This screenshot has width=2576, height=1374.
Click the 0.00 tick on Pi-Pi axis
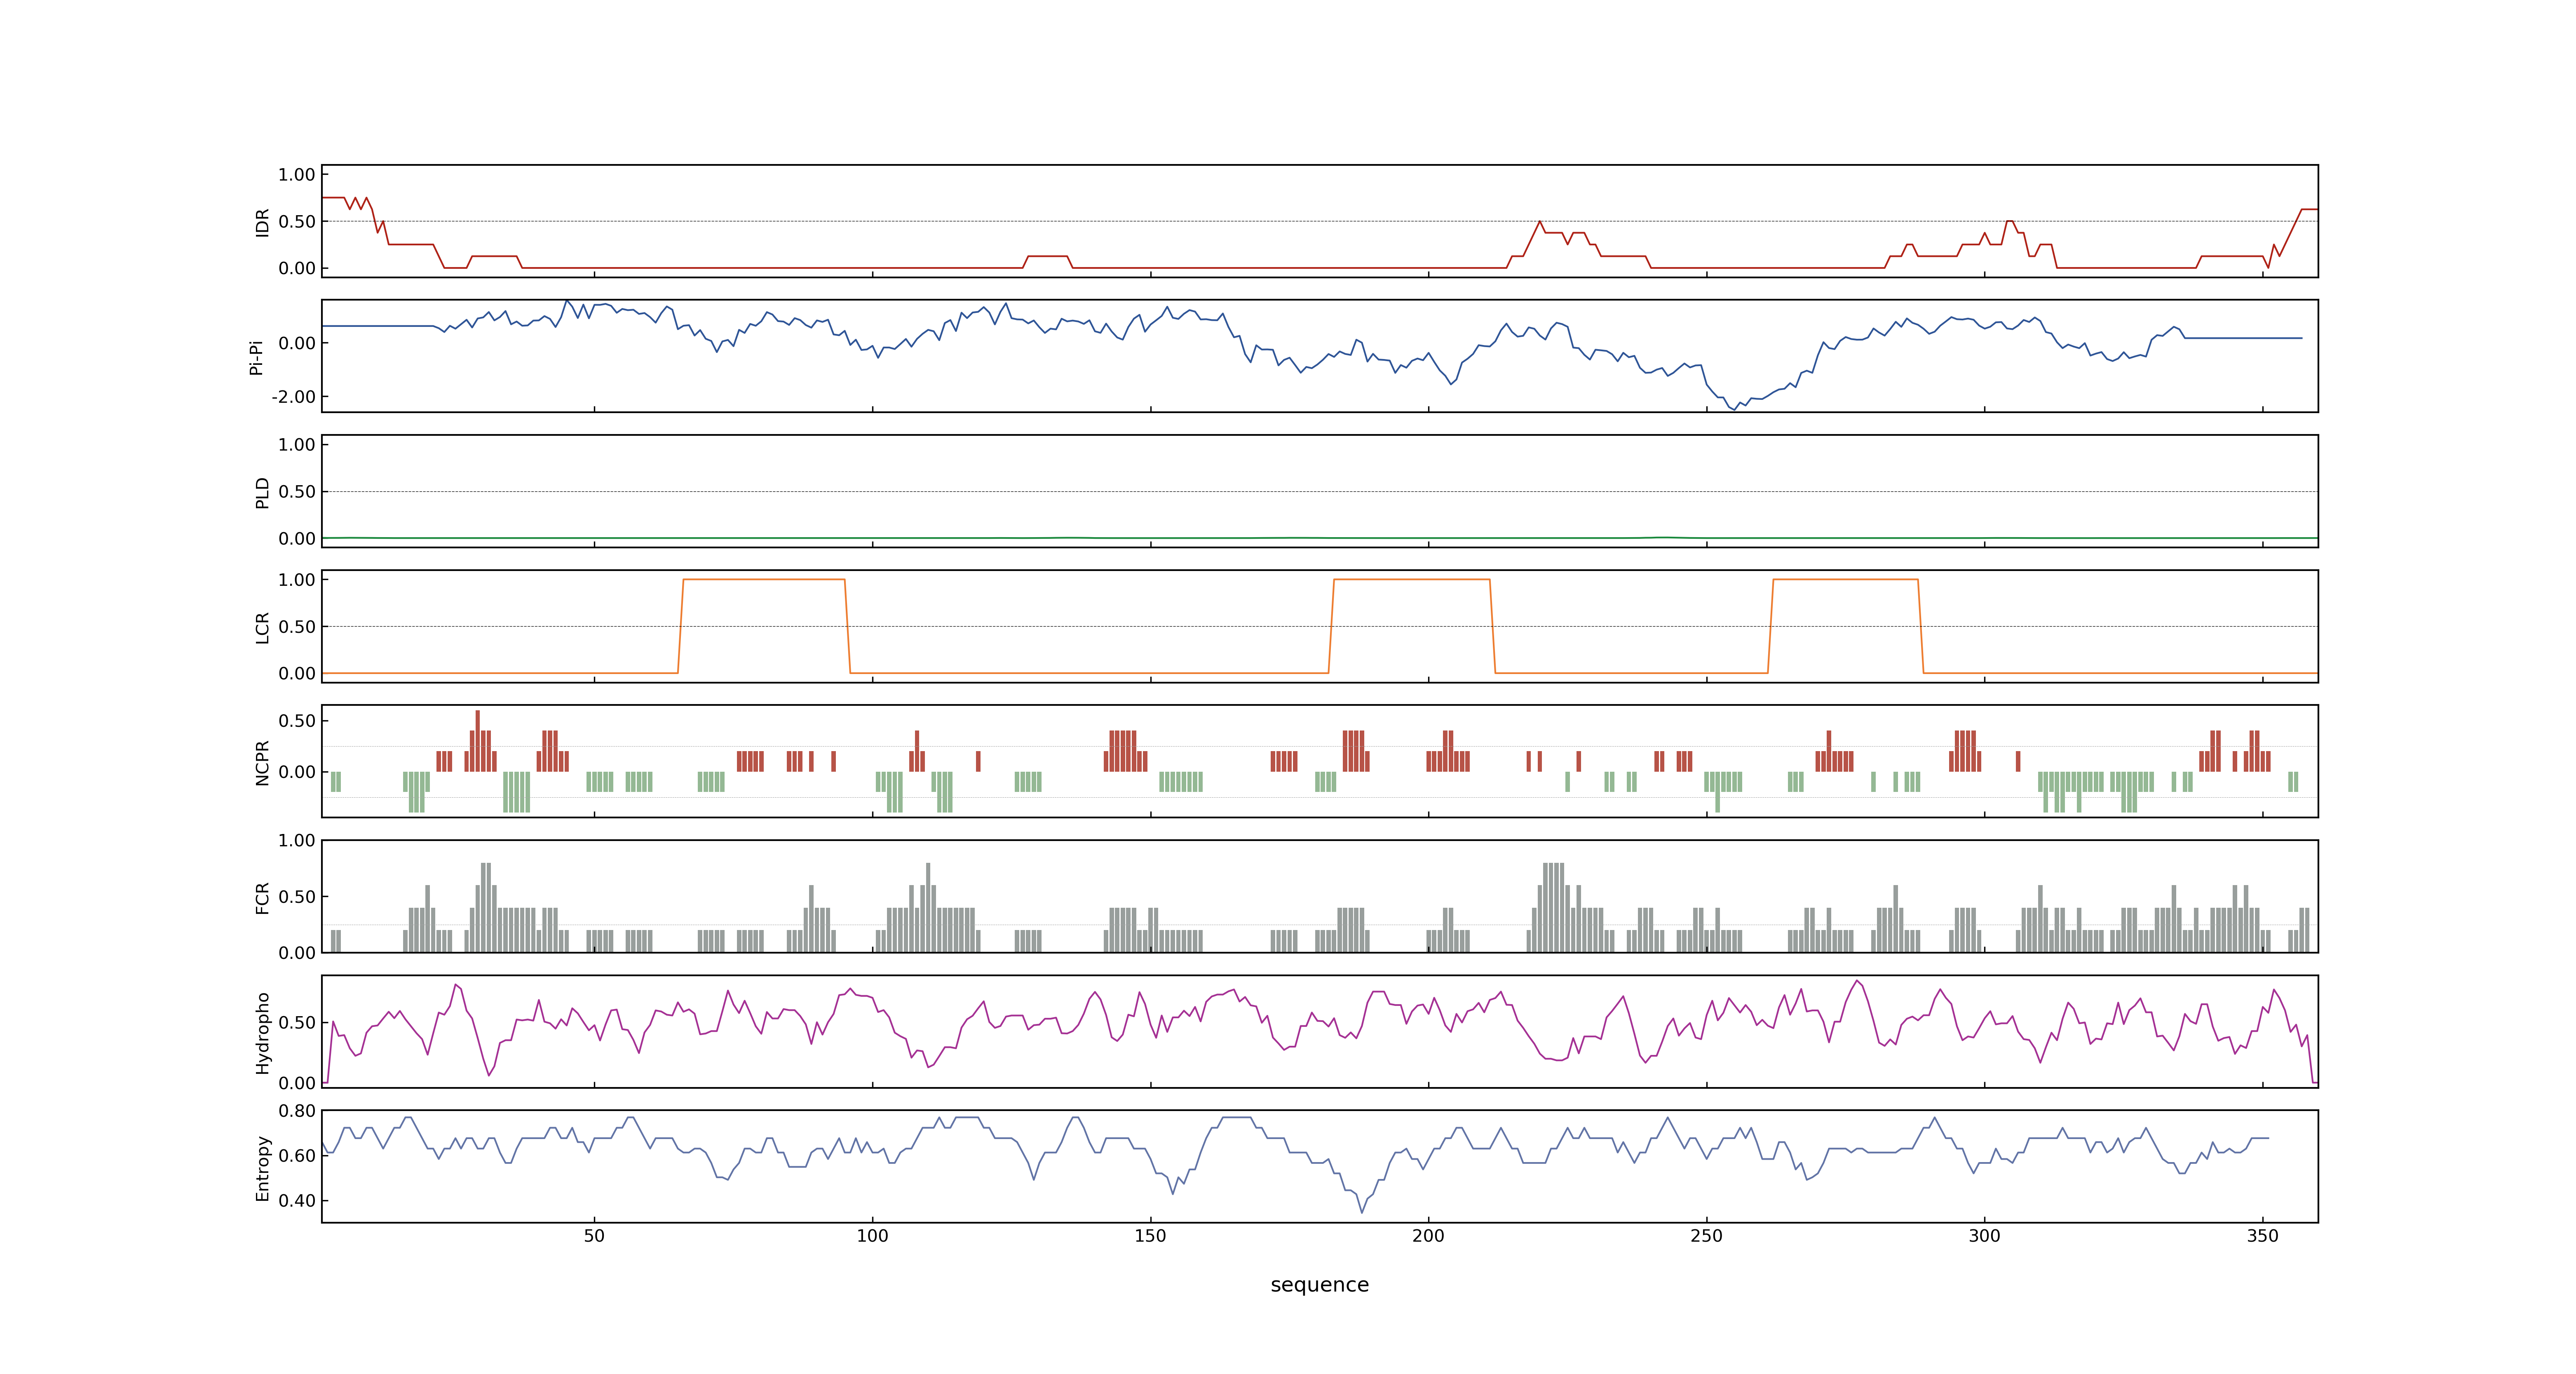[297, 343]
